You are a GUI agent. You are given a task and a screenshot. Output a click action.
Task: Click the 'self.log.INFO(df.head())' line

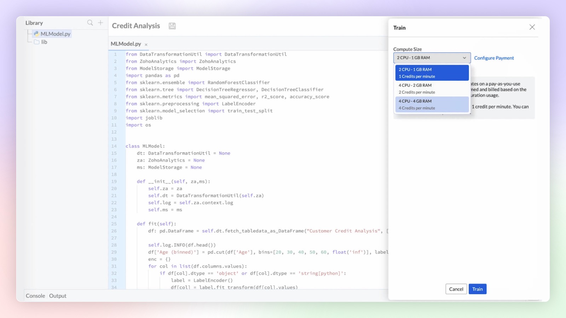click(182, 245)
